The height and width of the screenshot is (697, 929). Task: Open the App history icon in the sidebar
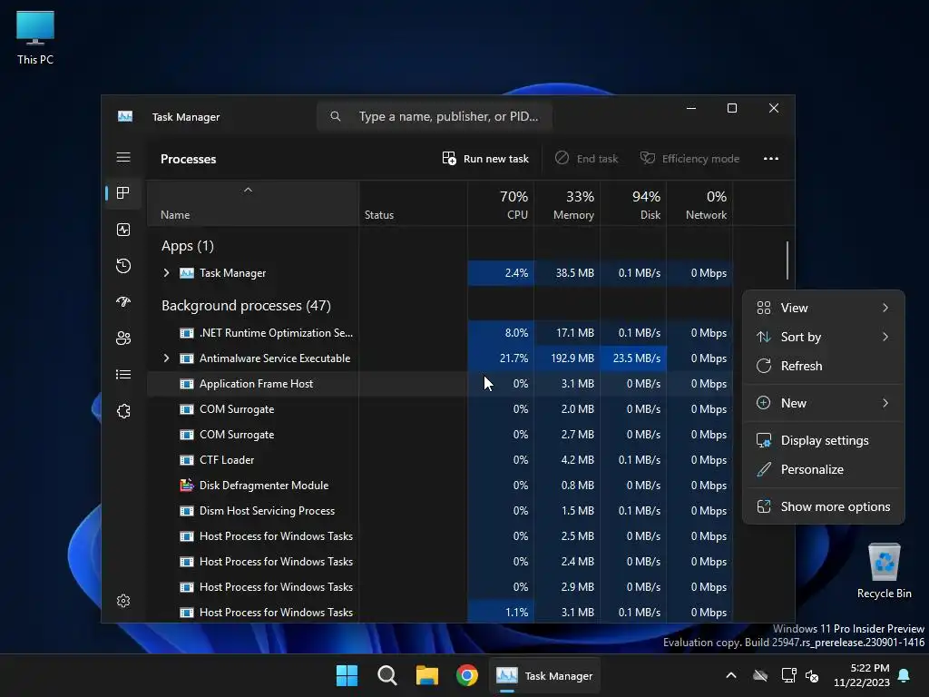coord(123,266)
